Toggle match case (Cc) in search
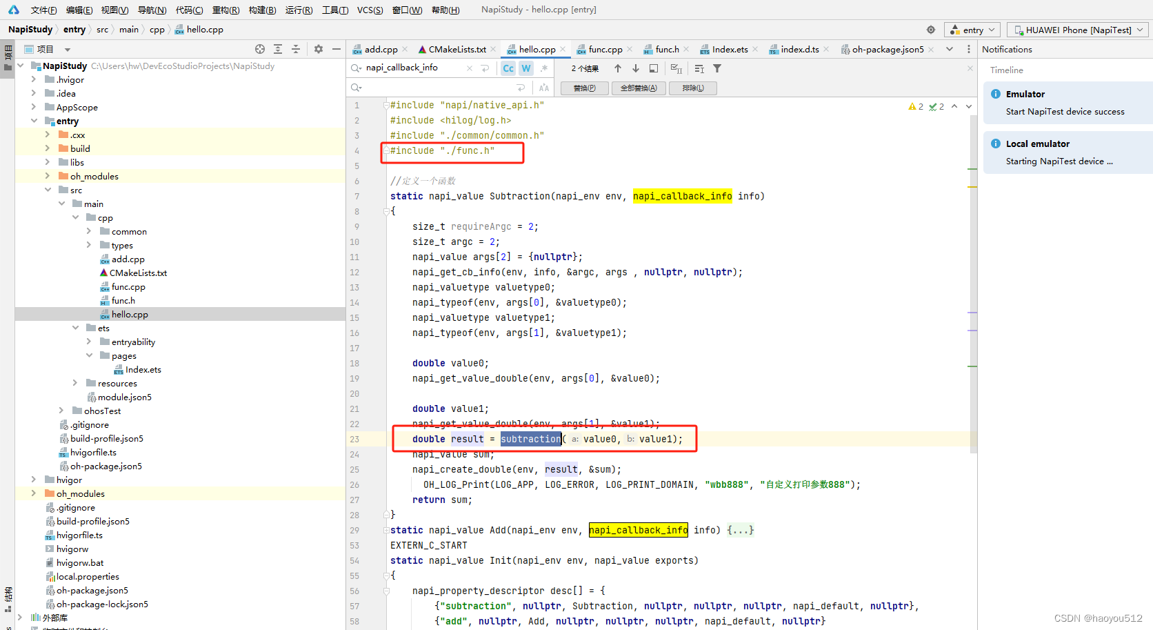1153x630 pixels. click(x=508, y=68)
